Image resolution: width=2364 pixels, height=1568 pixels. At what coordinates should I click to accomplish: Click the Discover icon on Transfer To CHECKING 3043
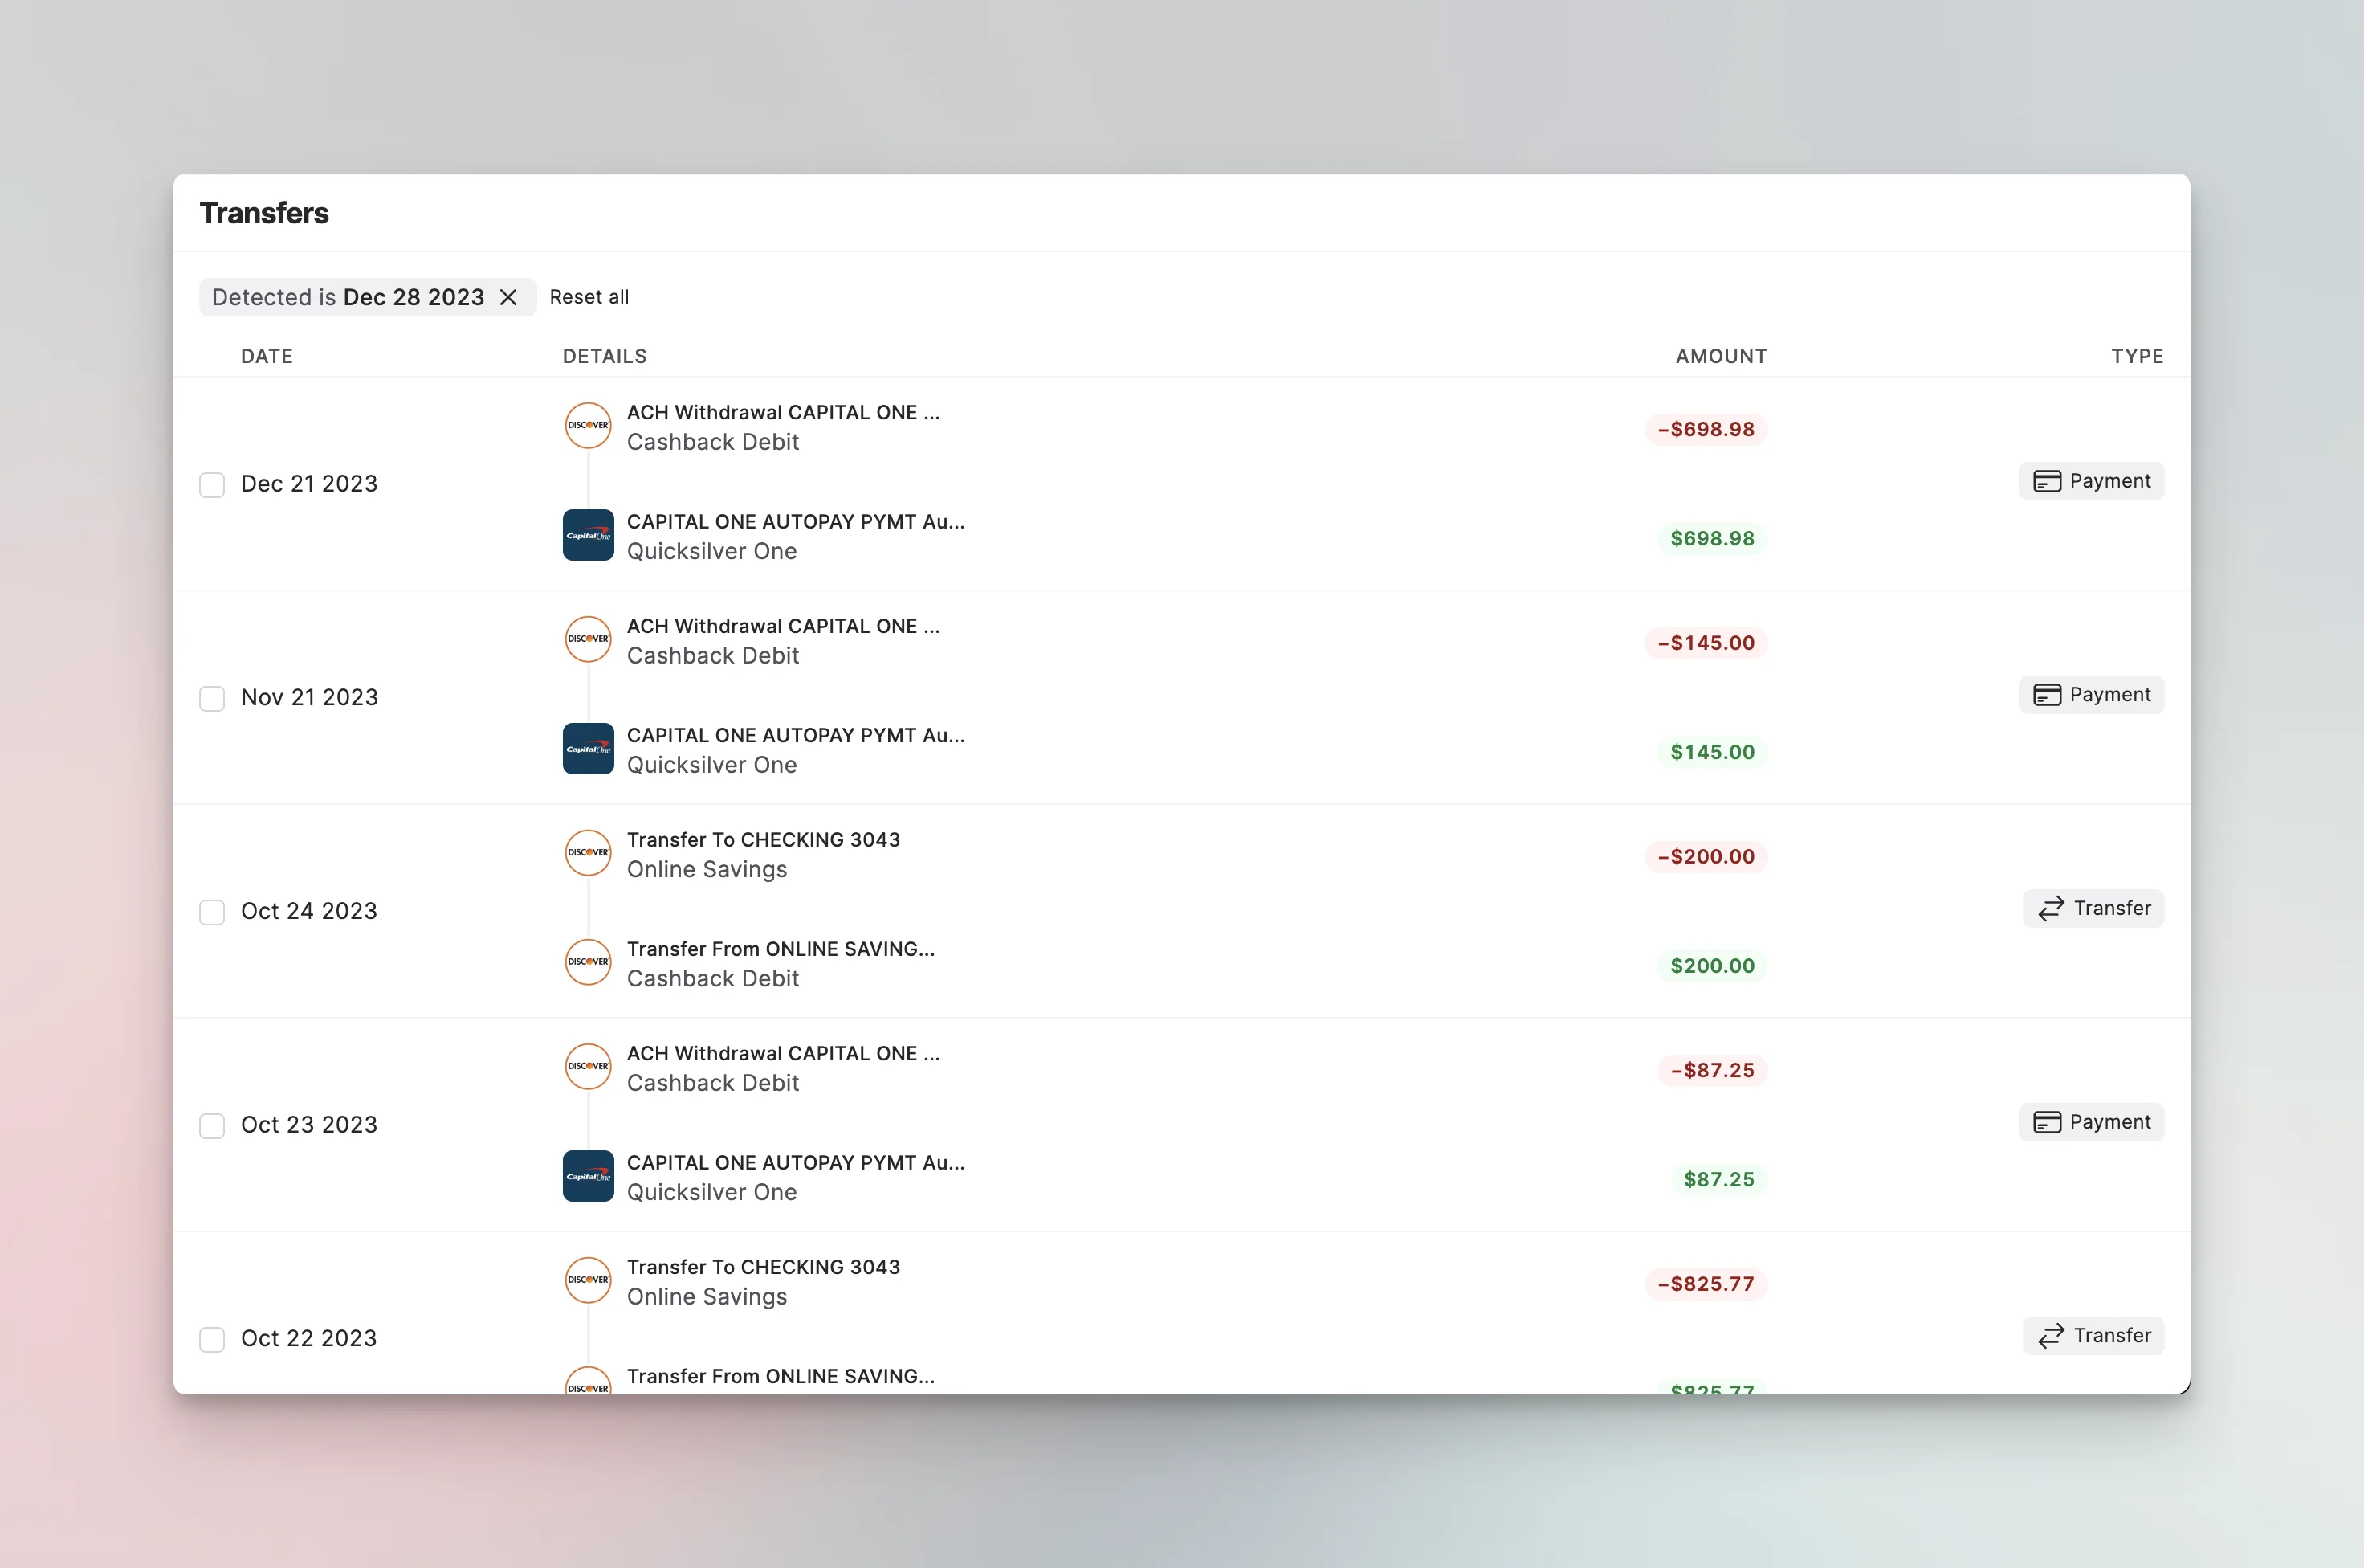[588, 853]
